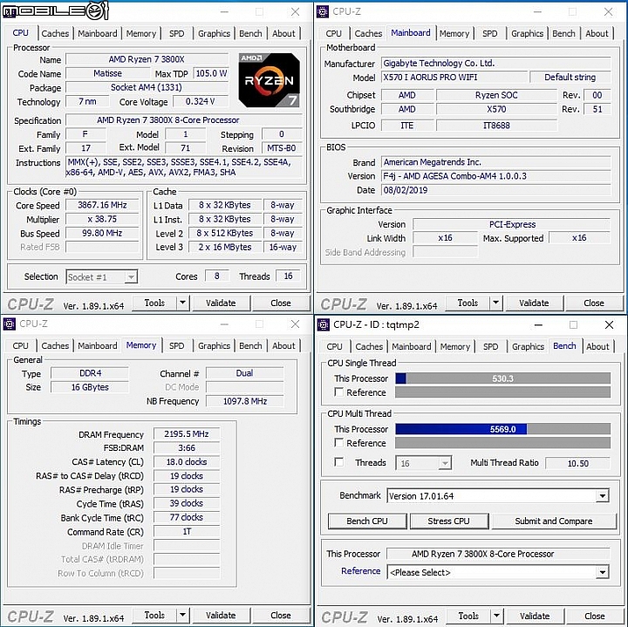This screenshot has height=627, width=628.
Task: Click Close button in Mainboard window
Action: point(594,303)
